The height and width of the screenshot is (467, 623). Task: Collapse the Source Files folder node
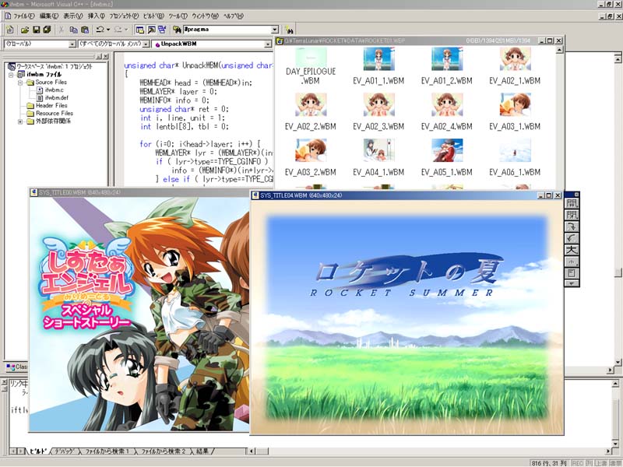pyautogui.click(x=20, y=83)
